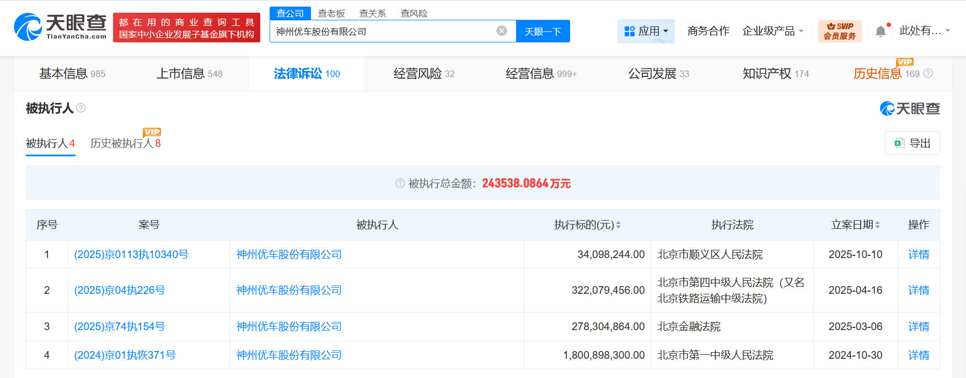Click the SVIP member service badge
Viewport: 966px width, 378px height.
coord(839,31)
